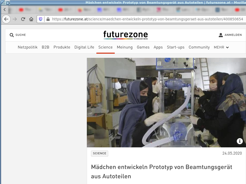Open the Netzpolitik section
The height and width of the screenshot is (184, 246).
point(28,47)
